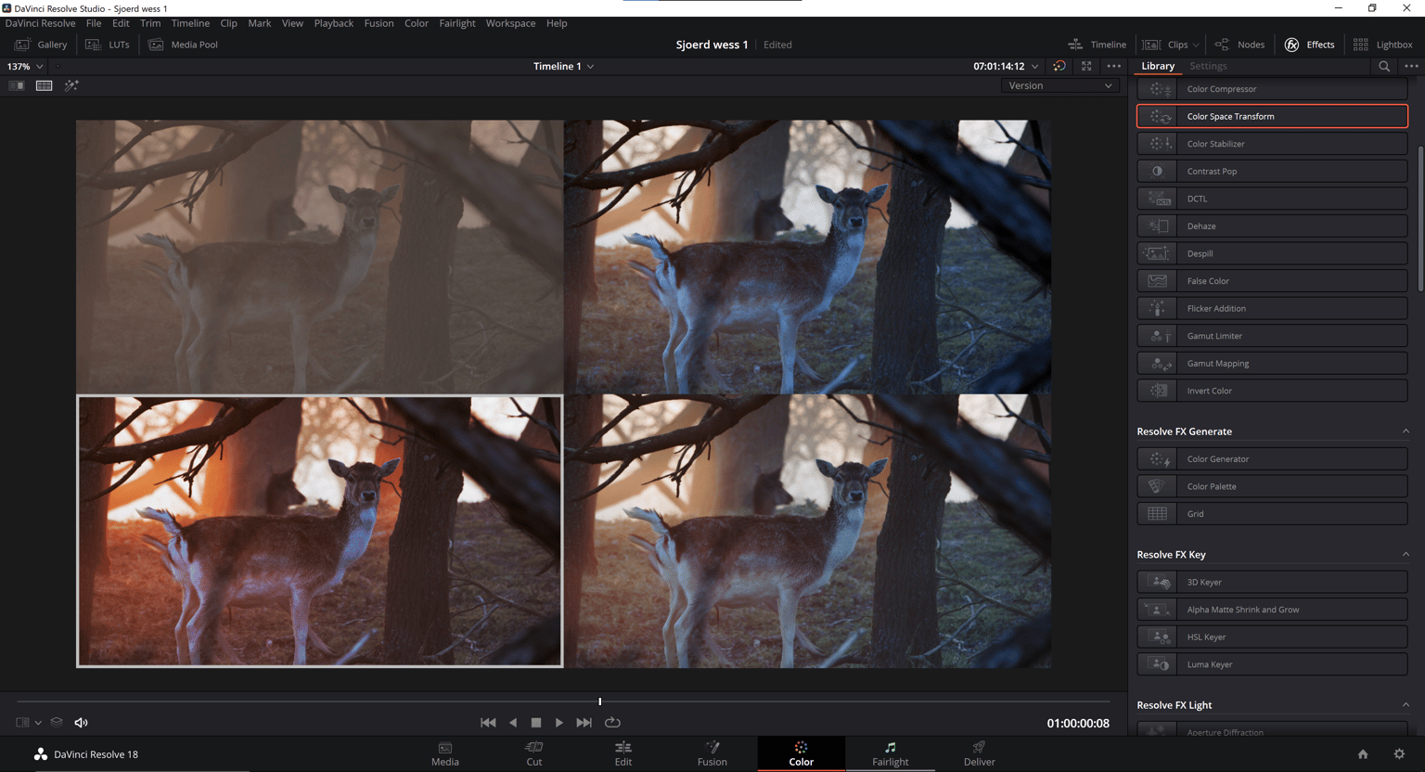Image resolution: width=1425 pixels, height=772 pixels.
Task: Select the Flicker Addition effect
Action: click(1272, 308)
